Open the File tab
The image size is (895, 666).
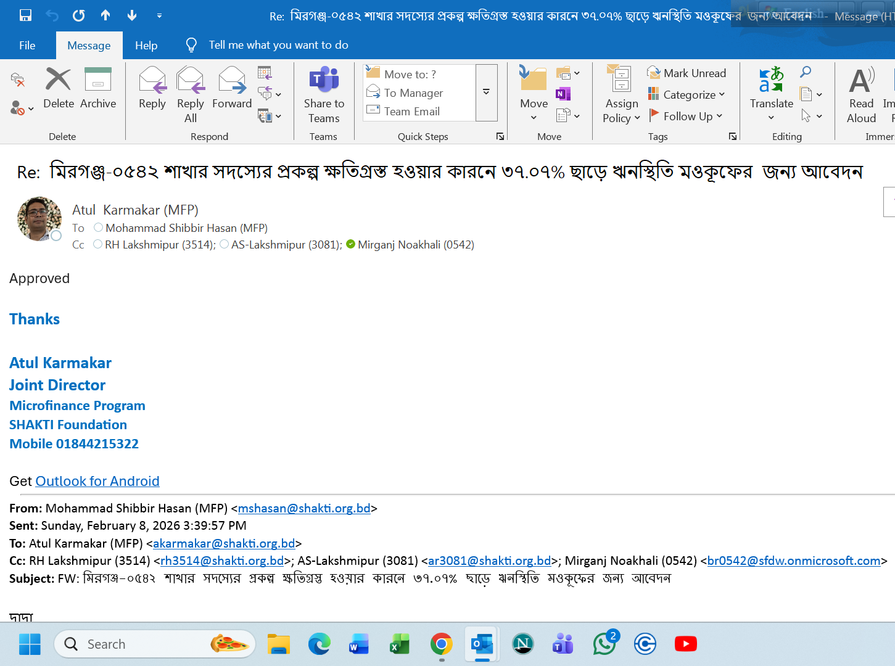(27, 46)
